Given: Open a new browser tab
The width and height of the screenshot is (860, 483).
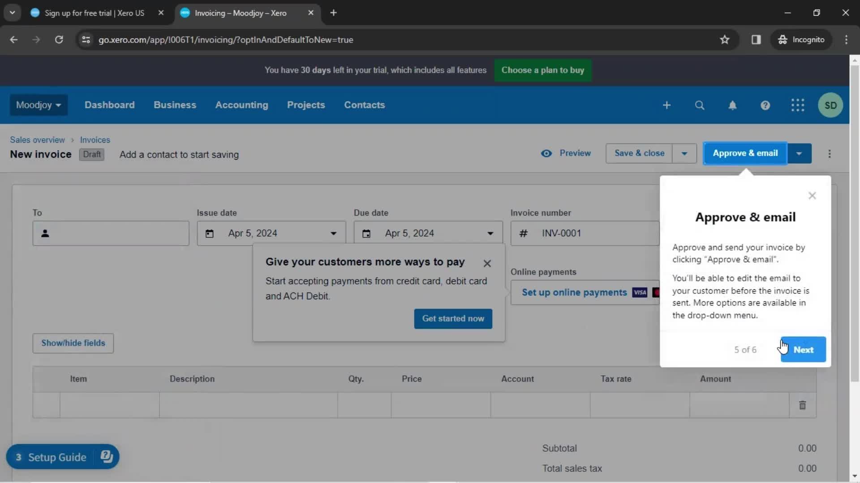Looking at the screenshot, I should coord(333,13).
